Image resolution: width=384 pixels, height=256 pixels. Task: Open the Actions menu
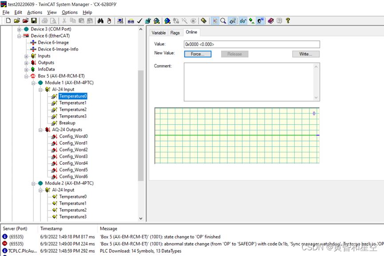coord(35,12)
